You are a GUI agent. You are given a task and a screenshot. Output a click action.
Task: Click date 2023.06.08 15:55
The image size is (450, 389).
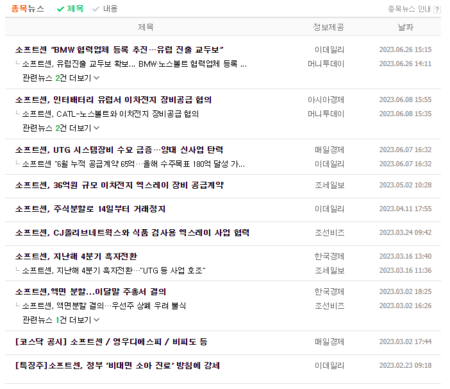pyautogui.click(x=405, y=99)
